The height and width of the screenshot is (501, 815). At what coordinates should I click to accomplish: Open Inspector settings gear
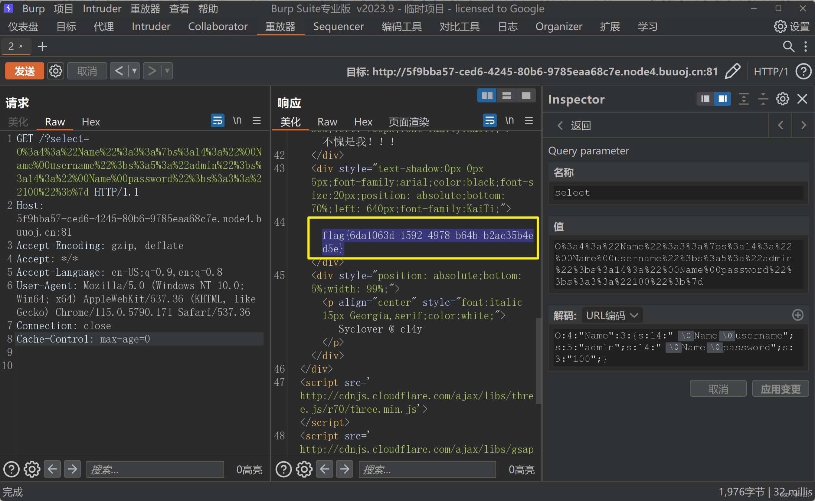point(783,99)
